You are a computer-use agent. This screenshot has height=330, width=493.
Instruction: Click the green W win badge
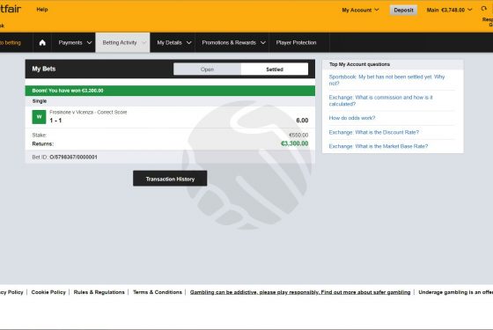pyautogui.click(x=39, y=116)
